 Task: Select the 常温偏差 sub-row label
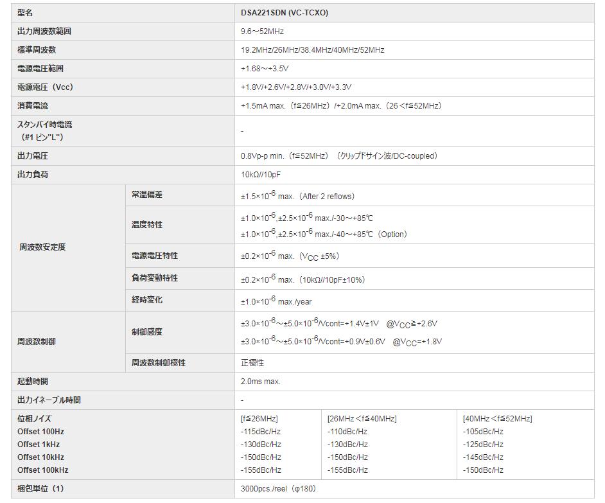coord(147,195)
